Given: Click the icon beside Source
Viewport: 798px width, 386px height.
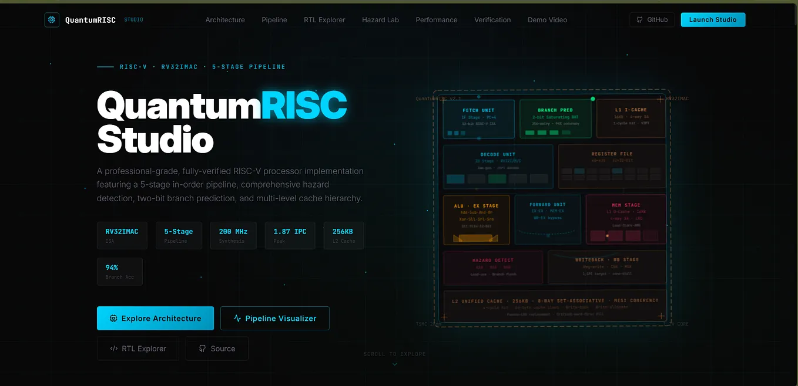Looking at the screenshot, I should click(x=203, y=348).
